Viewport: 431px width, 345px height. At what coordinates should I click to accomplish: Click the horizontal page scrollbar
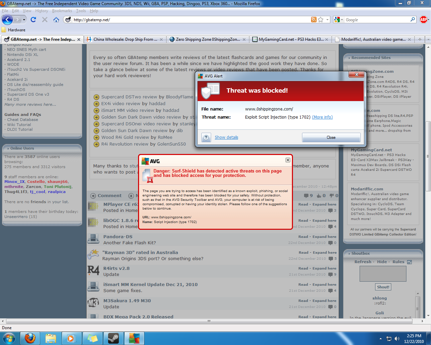click(x=209, y=321)
